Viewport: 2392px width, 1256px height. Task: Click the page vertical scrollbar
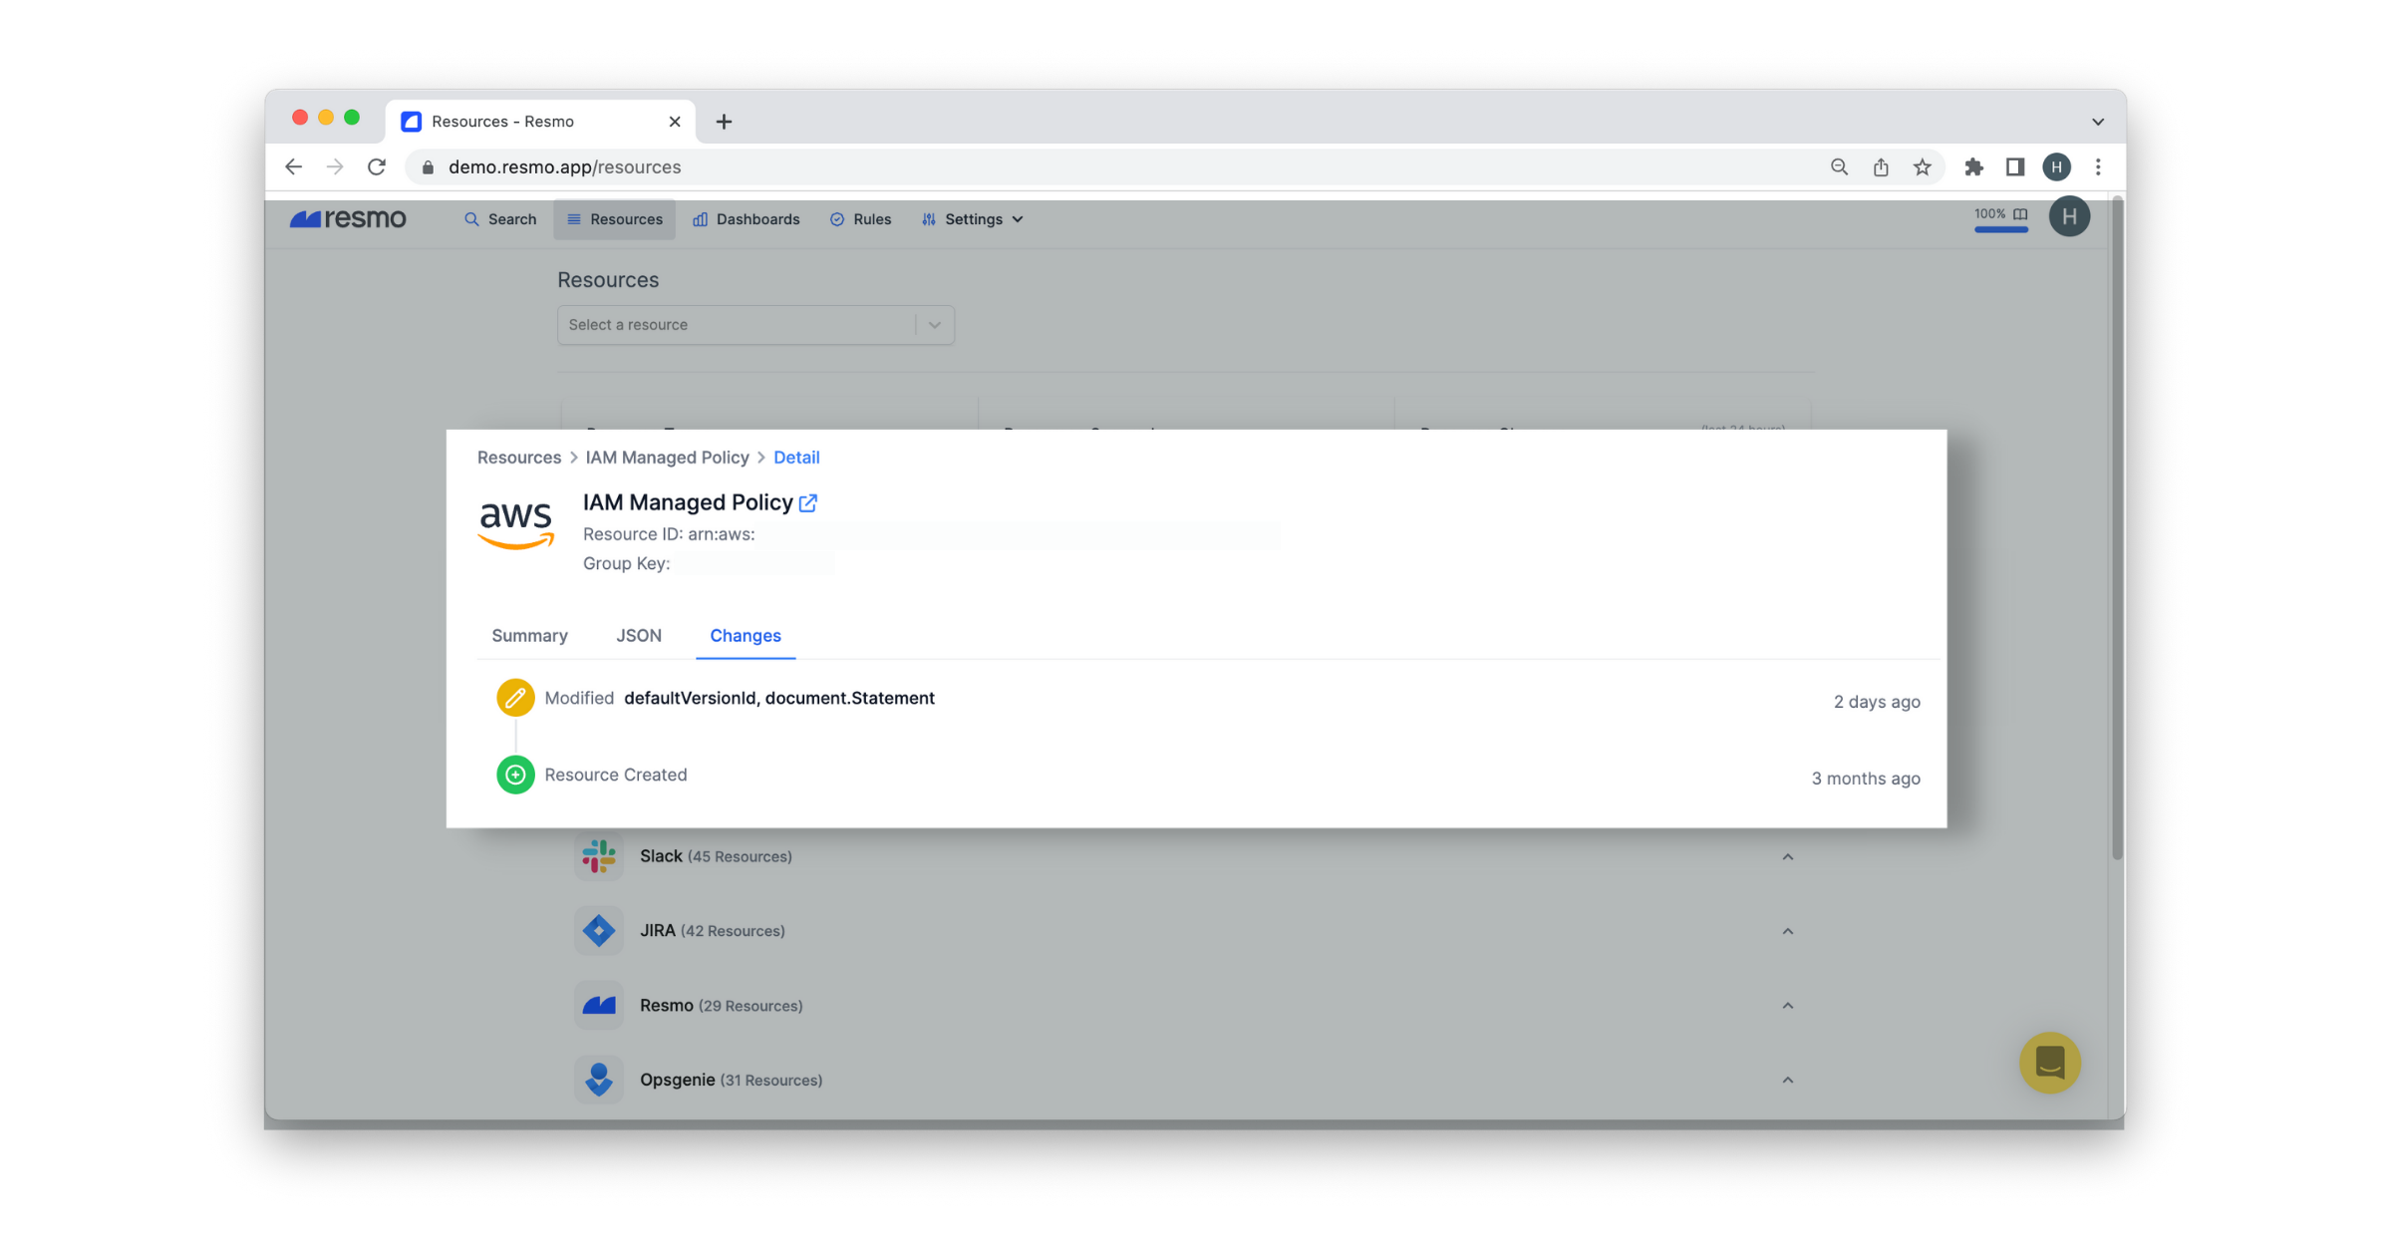pyautogui.click(x=2118, y=528)
